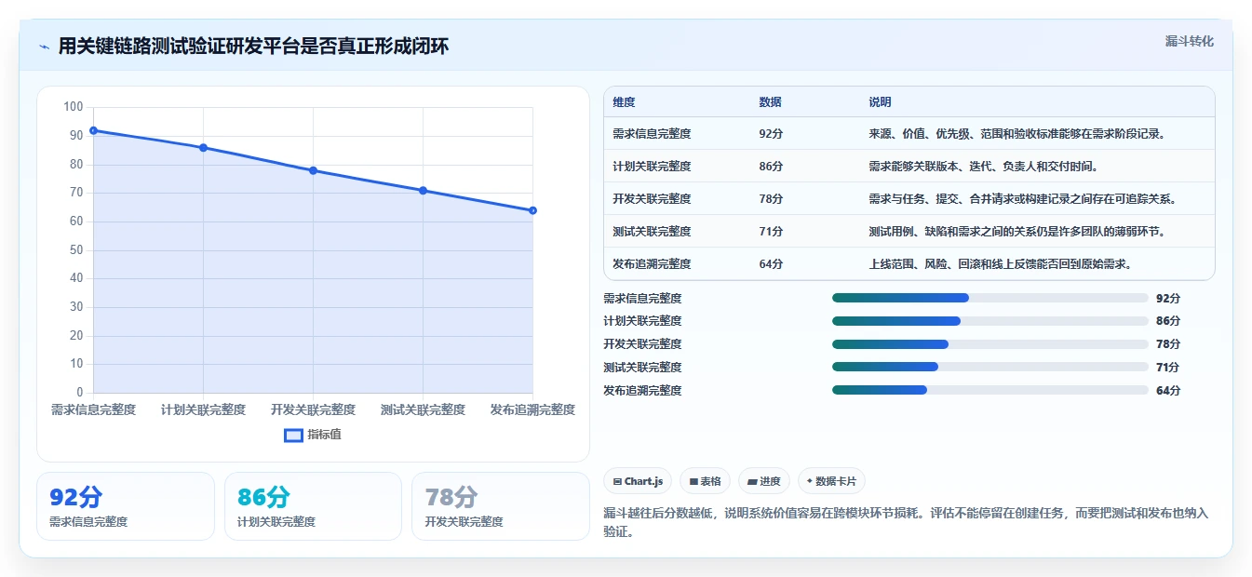Click the 说明 column header

pyautogui.click(x=881, y=102)
